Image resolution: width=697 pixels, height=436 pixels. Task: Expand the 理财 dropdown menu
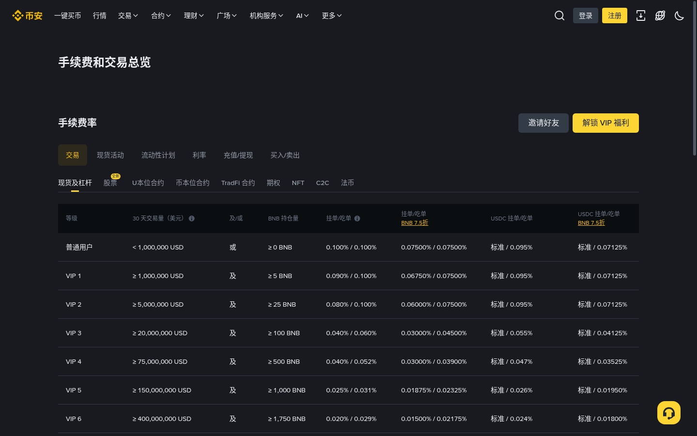(x=194, y=16)
